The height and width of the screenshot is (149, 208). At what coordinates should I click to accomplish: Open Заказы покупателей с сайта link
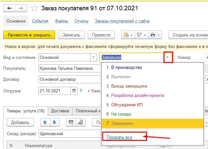[x=122, y=21]
